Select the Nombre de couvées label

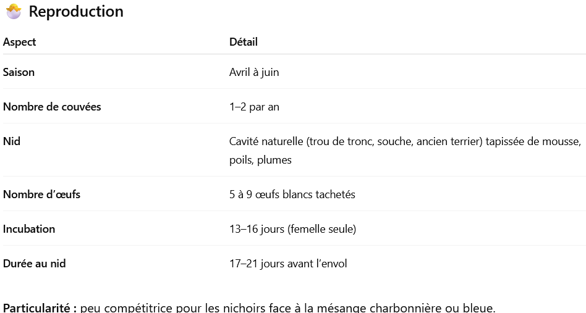(52, 107)
